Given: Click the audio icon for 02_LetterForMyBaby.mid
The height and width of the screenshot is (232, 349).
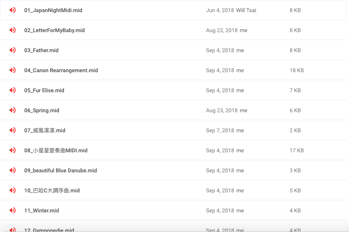Looking at the screenshot, I should point(13,30).
